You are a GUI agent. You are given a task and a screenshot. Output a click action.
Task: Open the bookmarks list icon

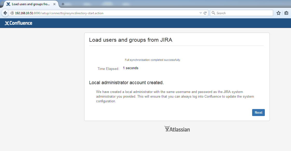click(286, 13)
